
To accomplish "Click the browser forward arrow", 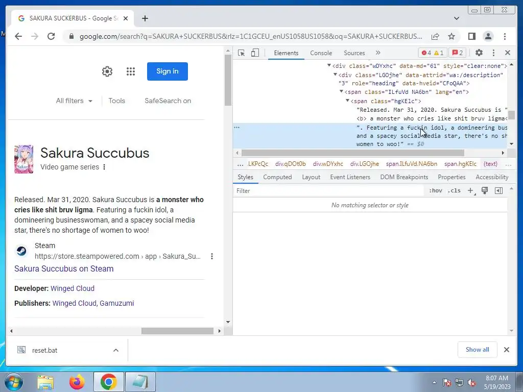I will 35,36.
